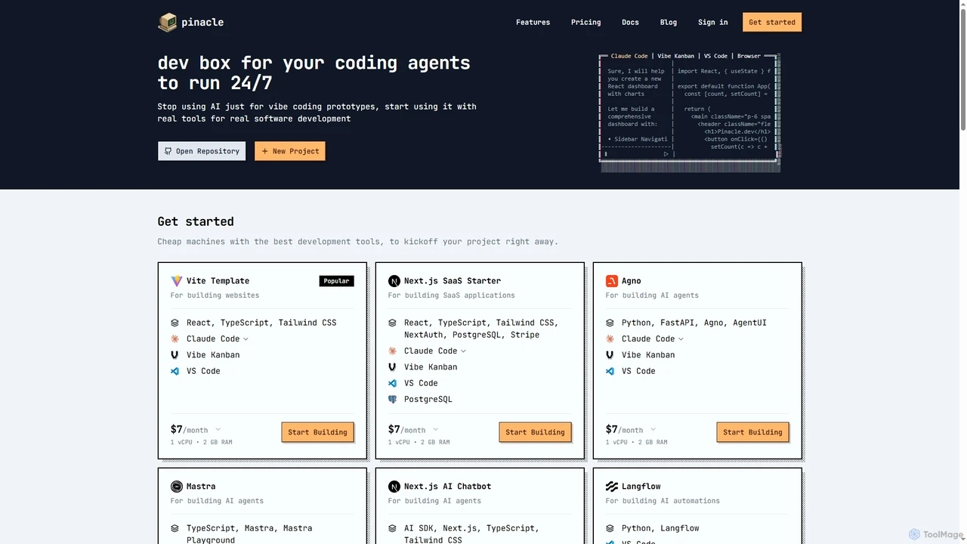This screenshot has width=967, height=544.
Task: Click 'For building websites' subtitle
Action: pyautogui.click(x=215, y=295)
